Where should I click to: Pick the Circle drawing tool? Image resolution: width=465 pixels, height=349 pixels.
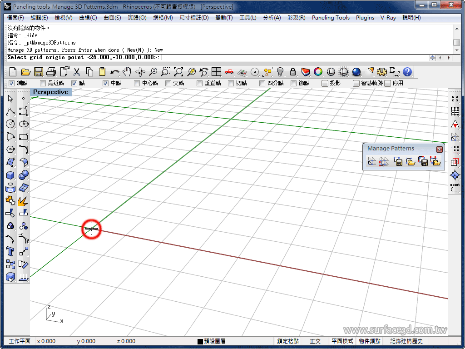(10, 124)
